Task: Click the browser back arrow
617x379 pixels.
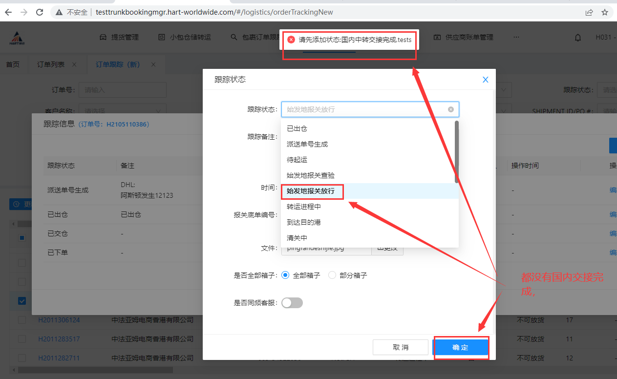Action: (8, 12)
